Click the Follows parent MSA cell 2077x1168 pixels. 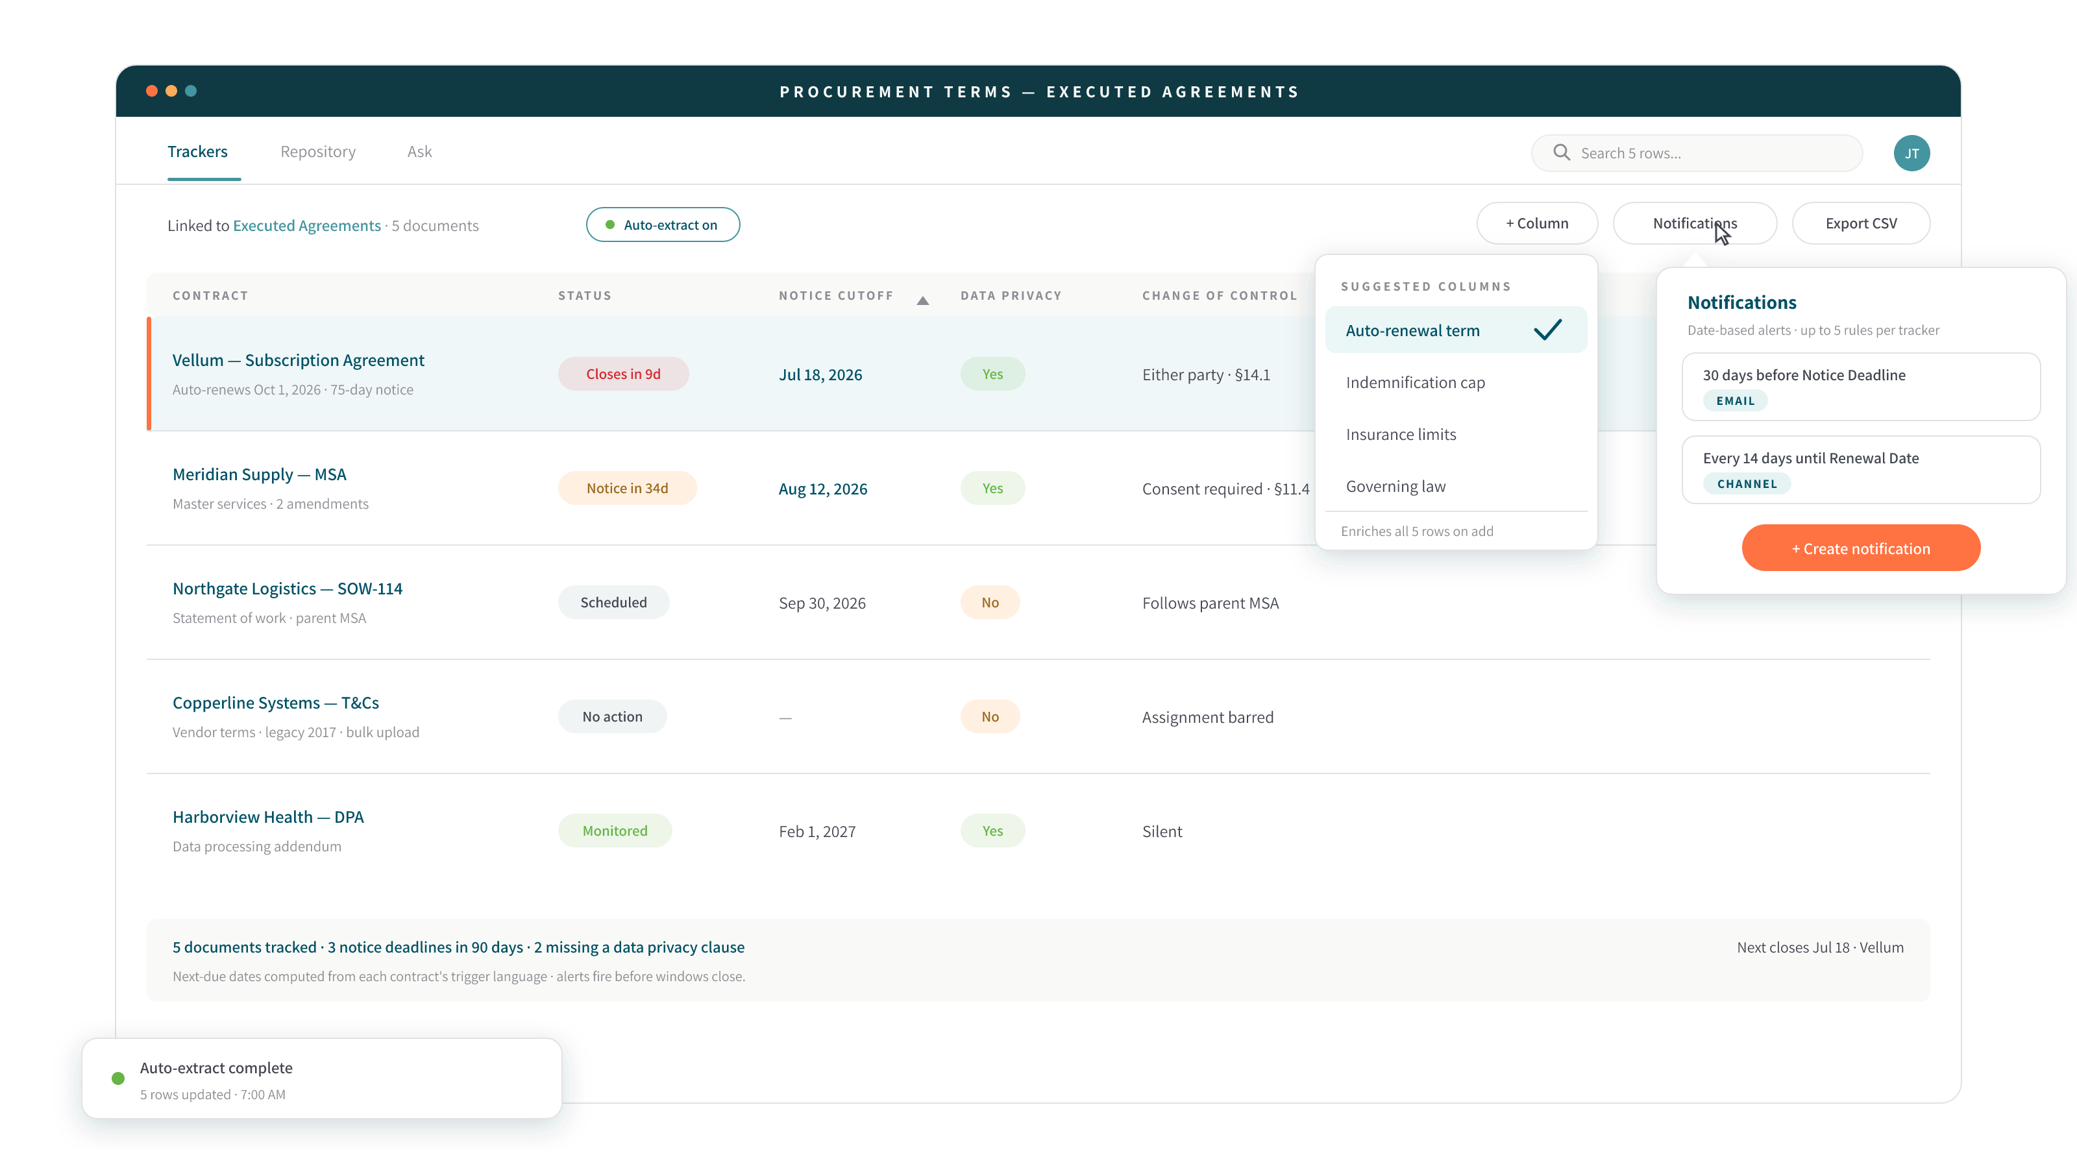point(1211,603)
